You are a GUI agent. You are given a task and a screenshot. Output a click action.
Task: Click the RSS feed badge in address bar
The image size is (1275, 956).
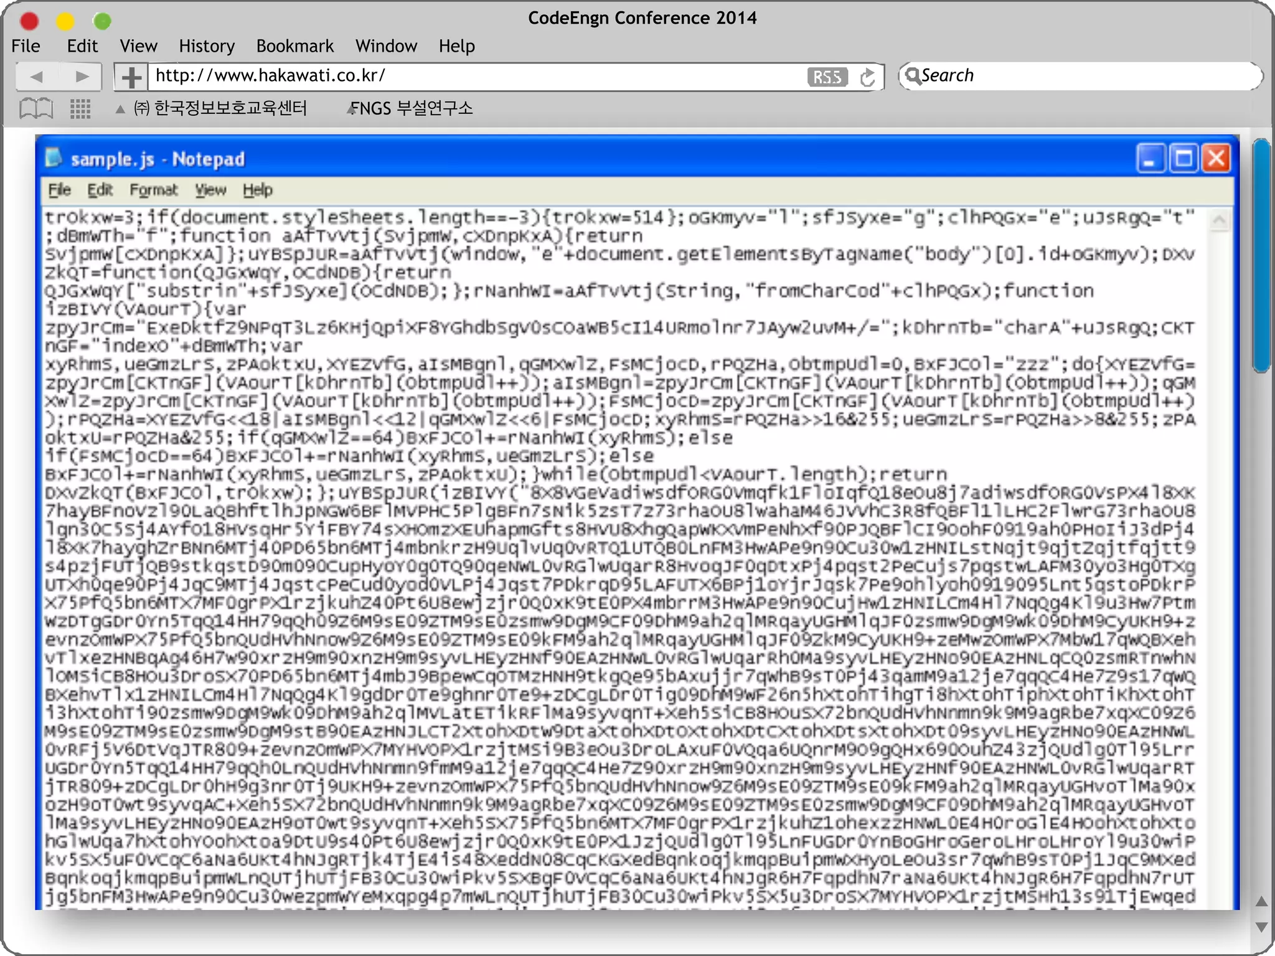click(x=827, y=77)
